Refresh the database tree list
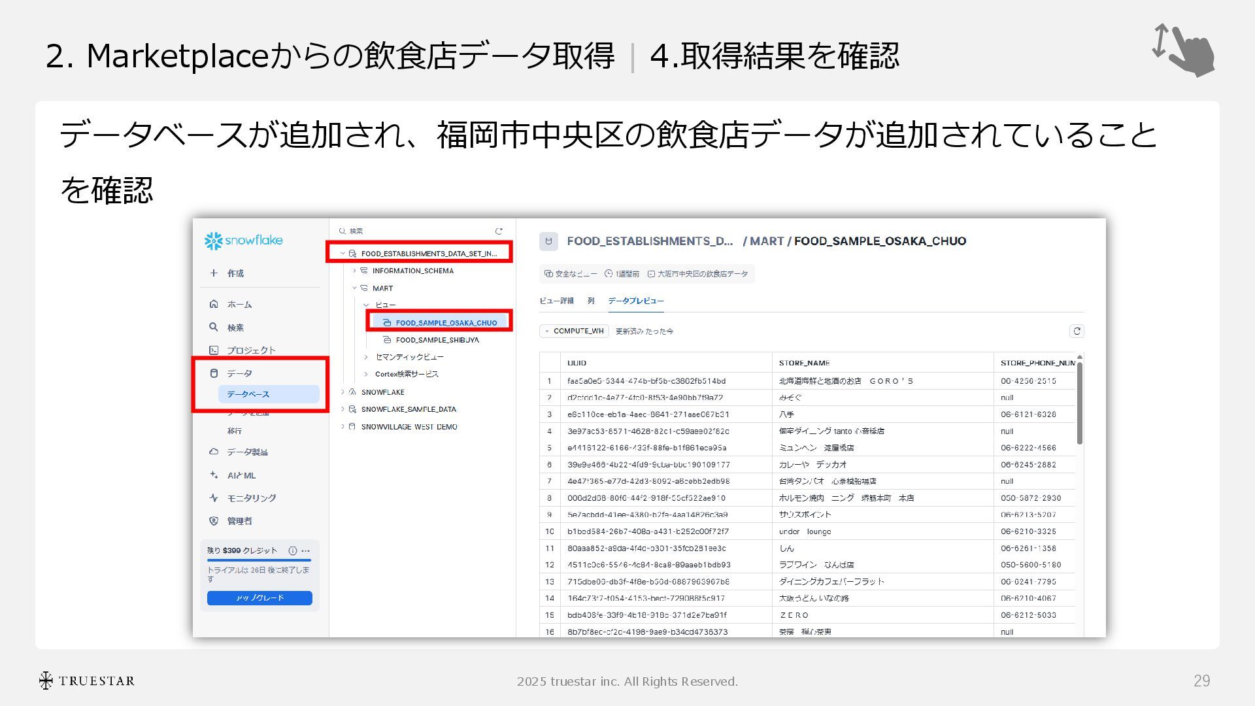This screenshot has height=706, width=1255. point(499,231)
